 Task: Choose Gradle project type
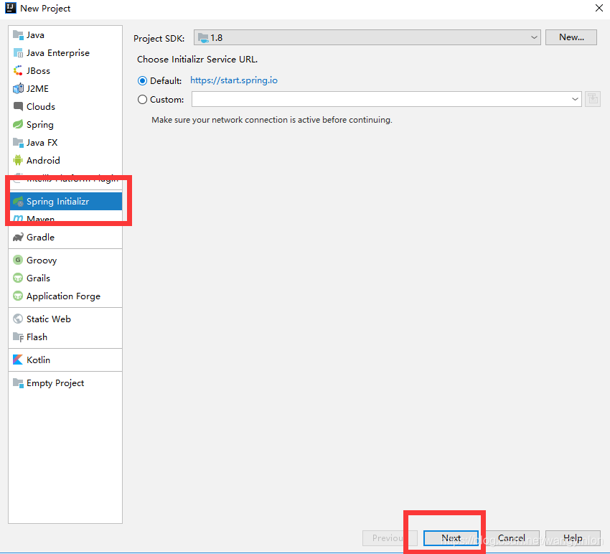(65, 238)
